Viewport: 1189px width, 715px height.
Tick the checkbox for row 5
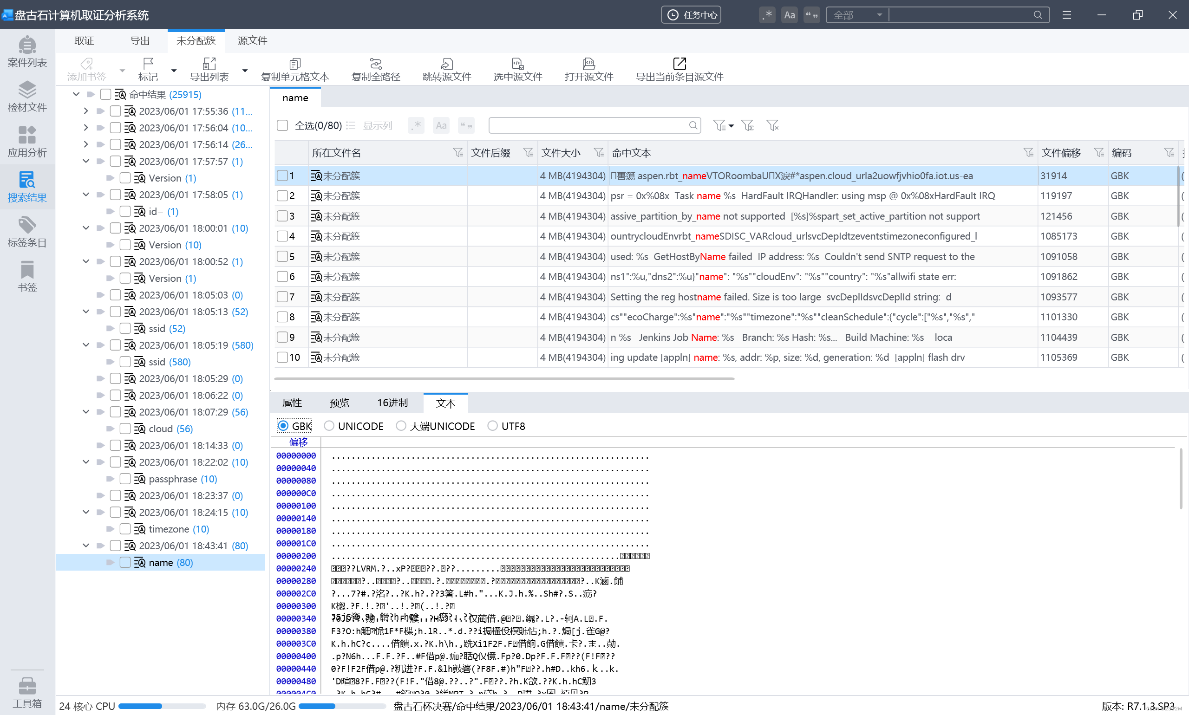(x=282, y=256)
